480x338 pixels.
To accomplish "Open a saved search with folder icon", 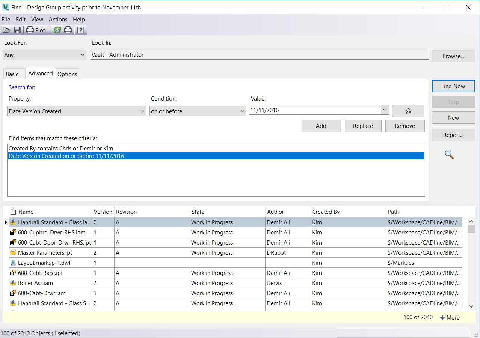I will tap(6, 30).
